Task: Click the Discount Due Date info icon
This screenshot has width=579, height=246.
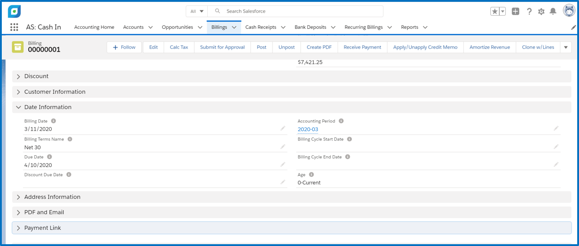Action: [x=69, y=175]
